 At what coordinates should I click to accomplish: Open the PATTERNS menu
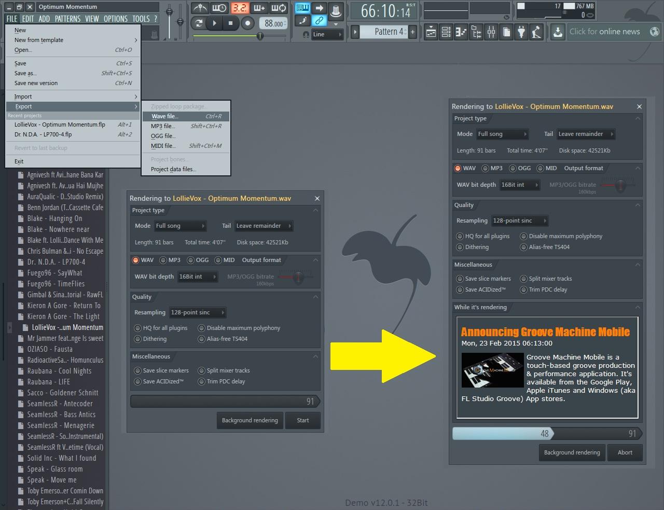(67, 19)
